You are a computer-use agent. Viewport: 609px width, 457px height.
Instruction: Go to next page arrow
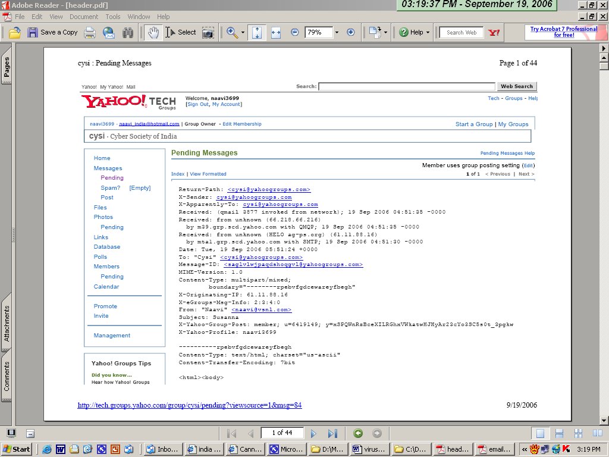click(313, 433)
